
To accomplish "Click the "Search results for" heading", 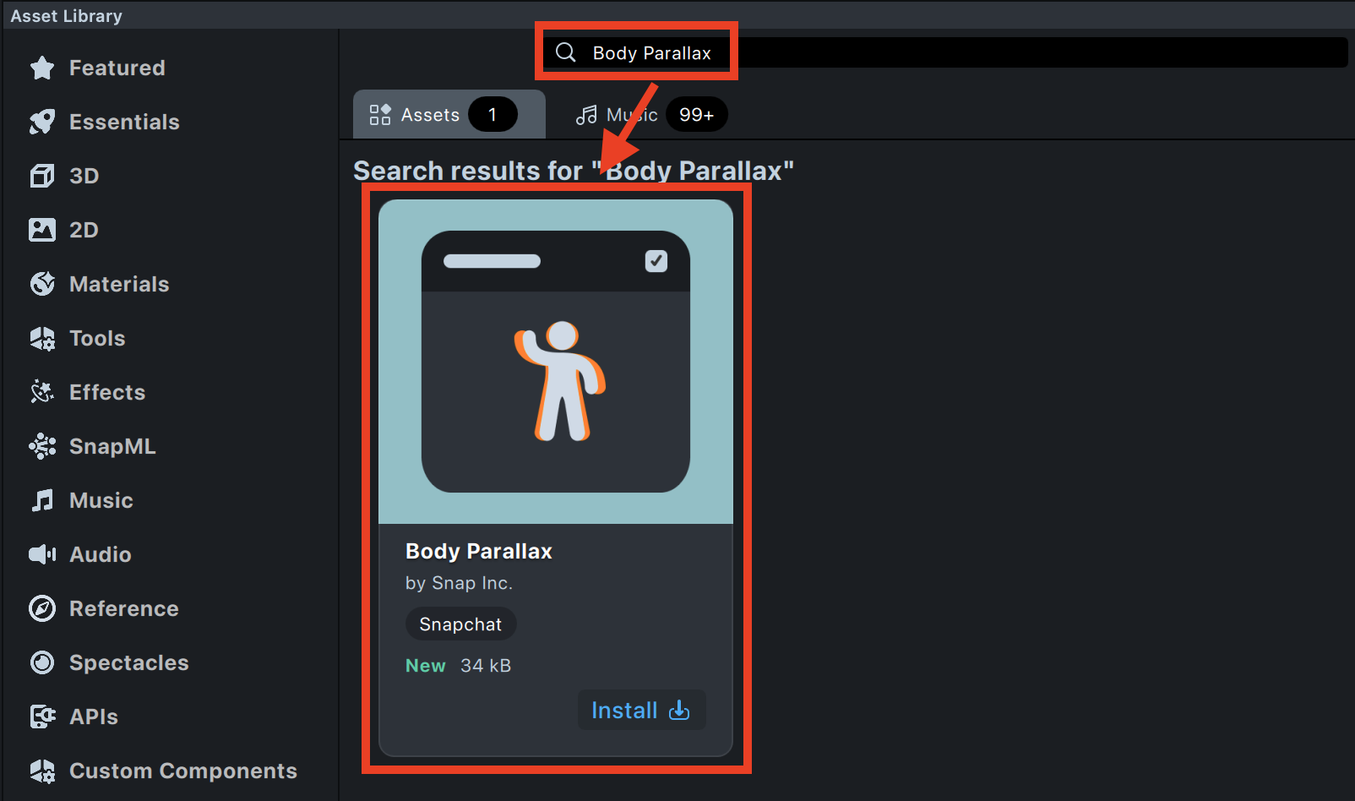I will pos(574,171).
